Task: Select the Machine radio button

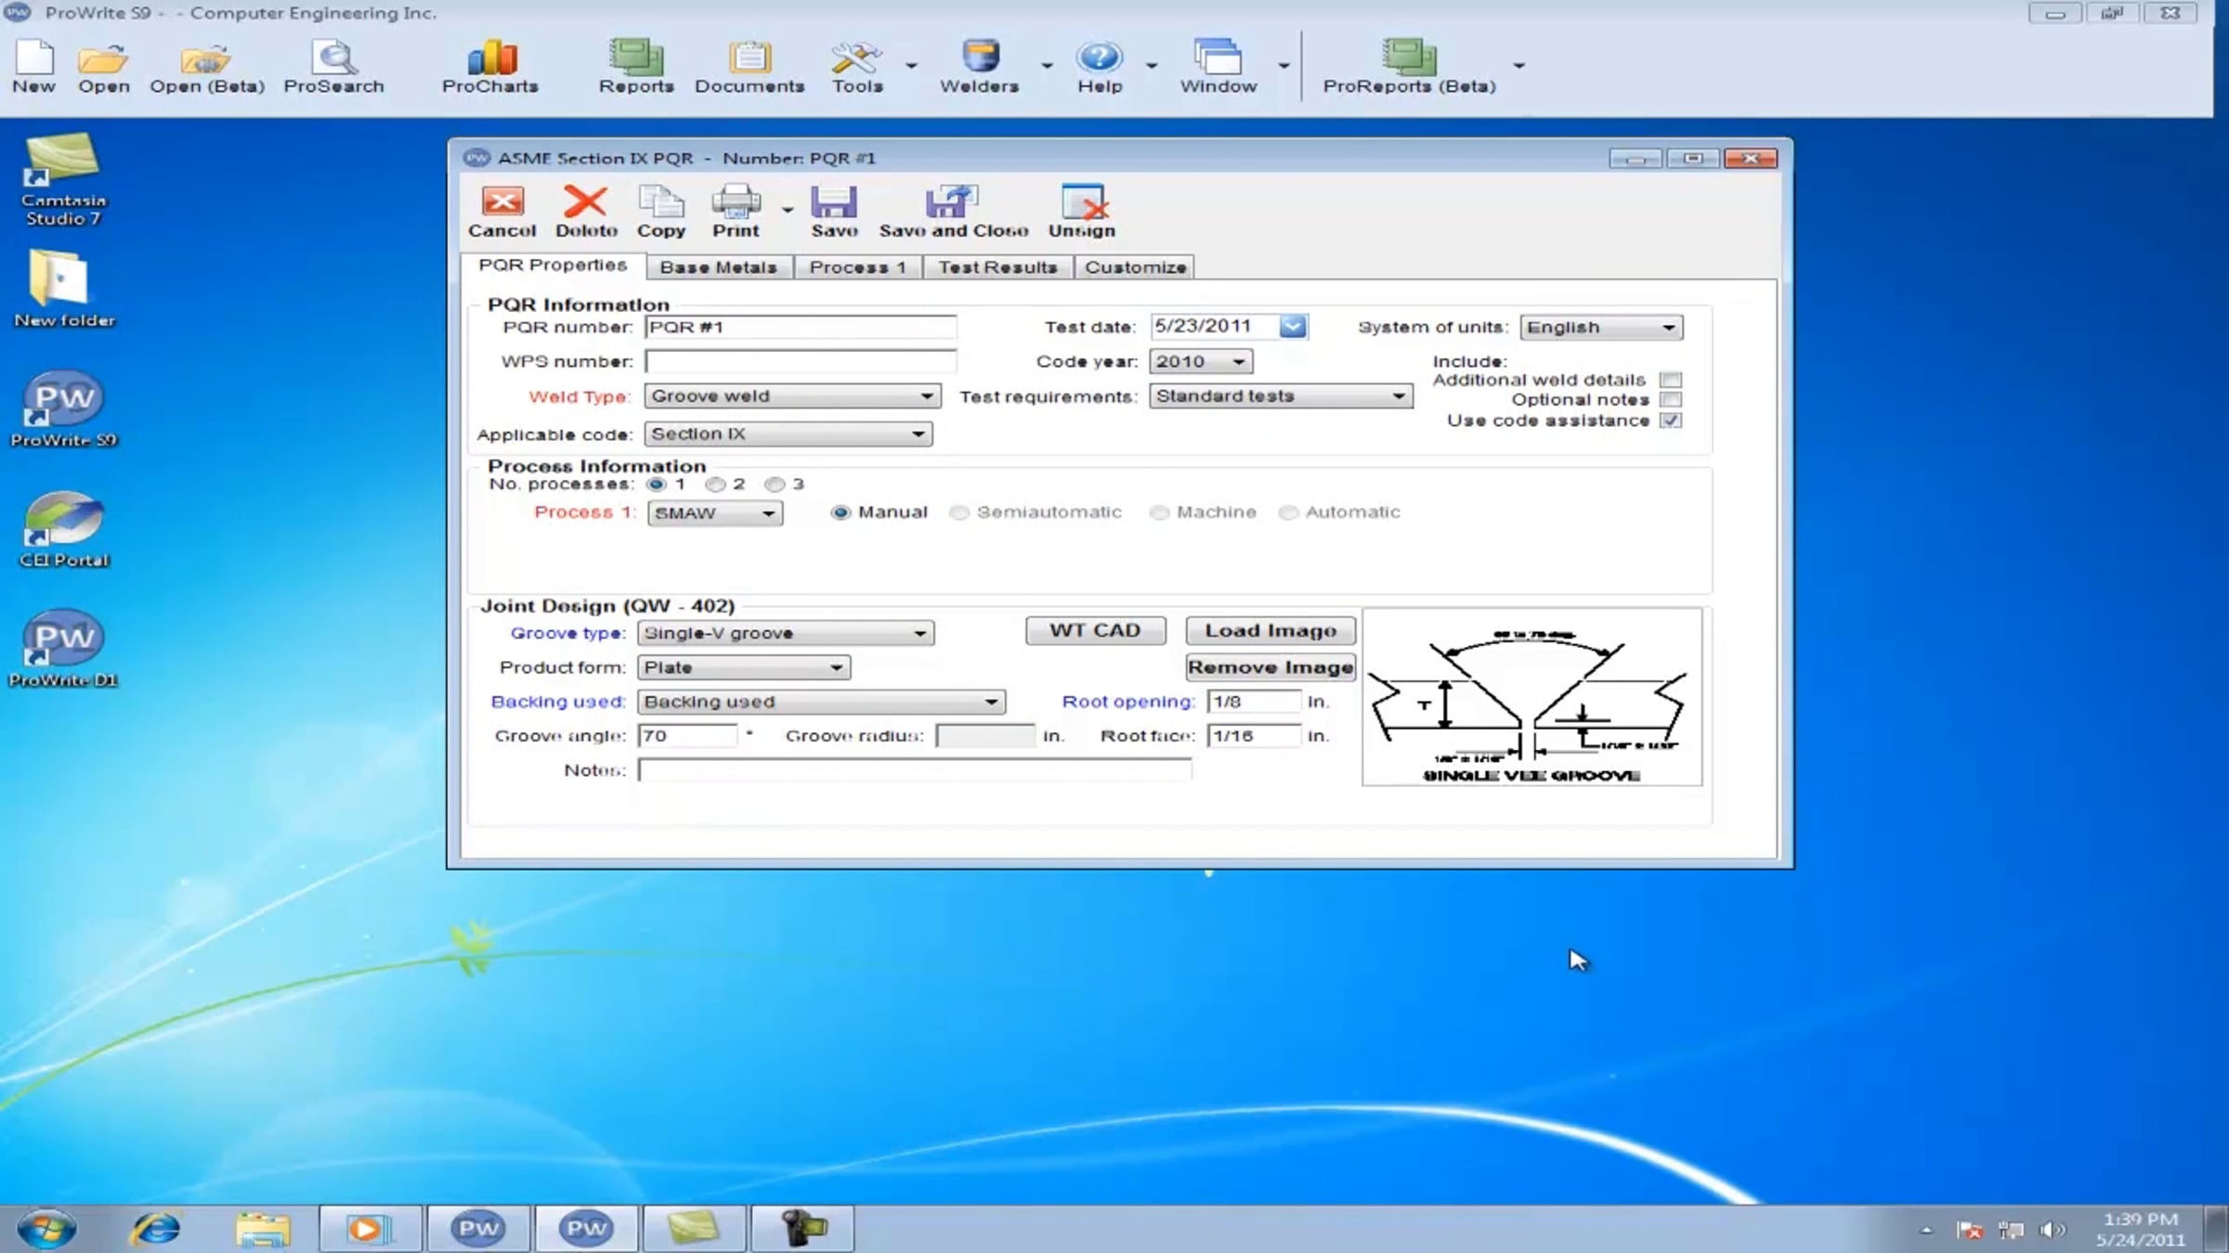Action: point(1159,512)
